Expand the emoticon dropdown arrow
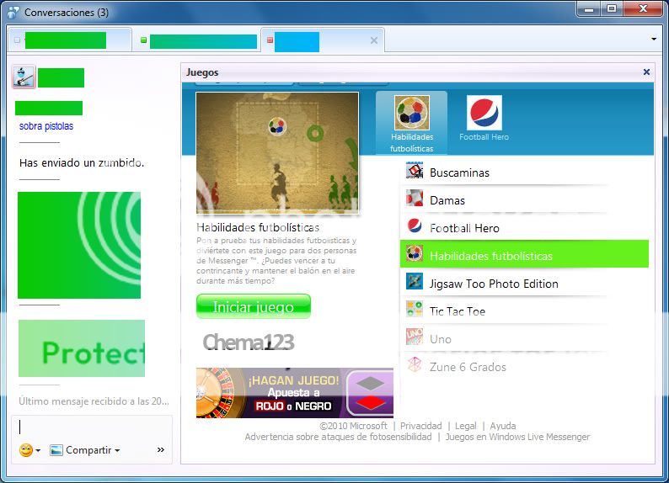 coord(38,451)
